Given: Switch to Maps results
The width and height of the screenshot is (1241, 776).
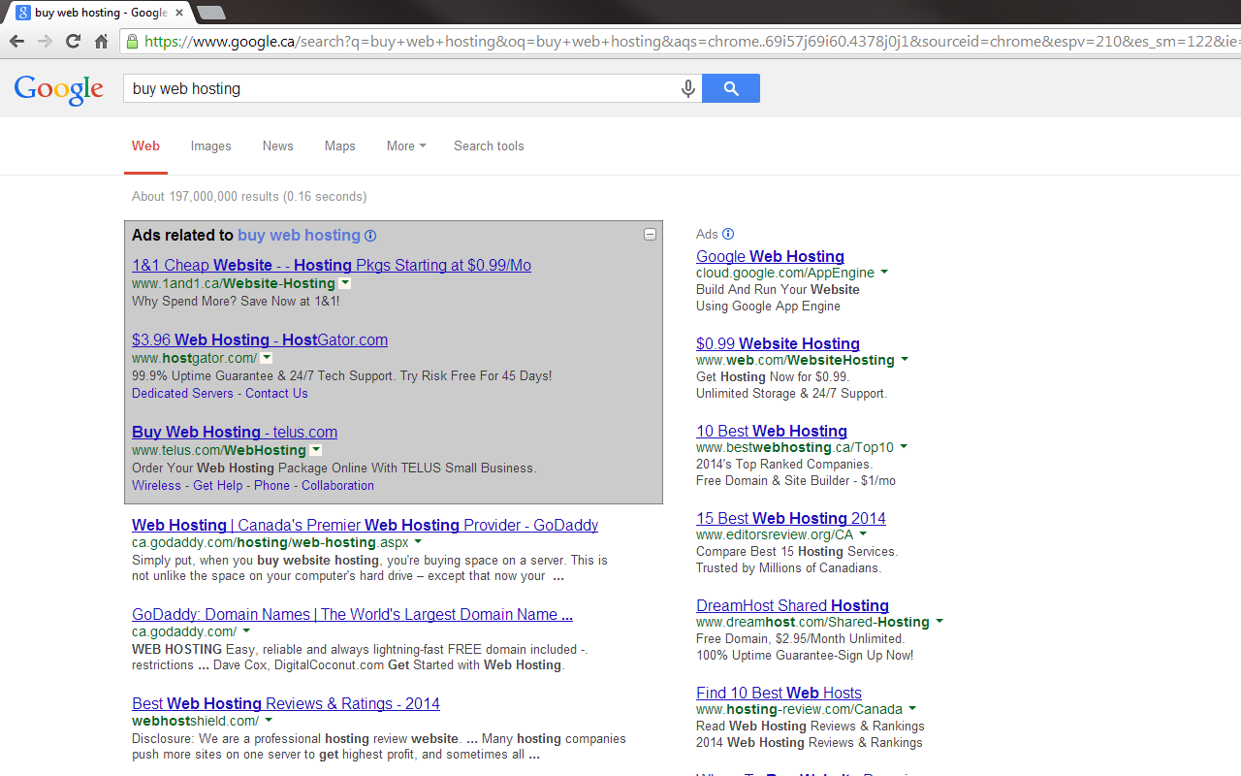Looking at the screenshot, I should [x=339, y=145].
